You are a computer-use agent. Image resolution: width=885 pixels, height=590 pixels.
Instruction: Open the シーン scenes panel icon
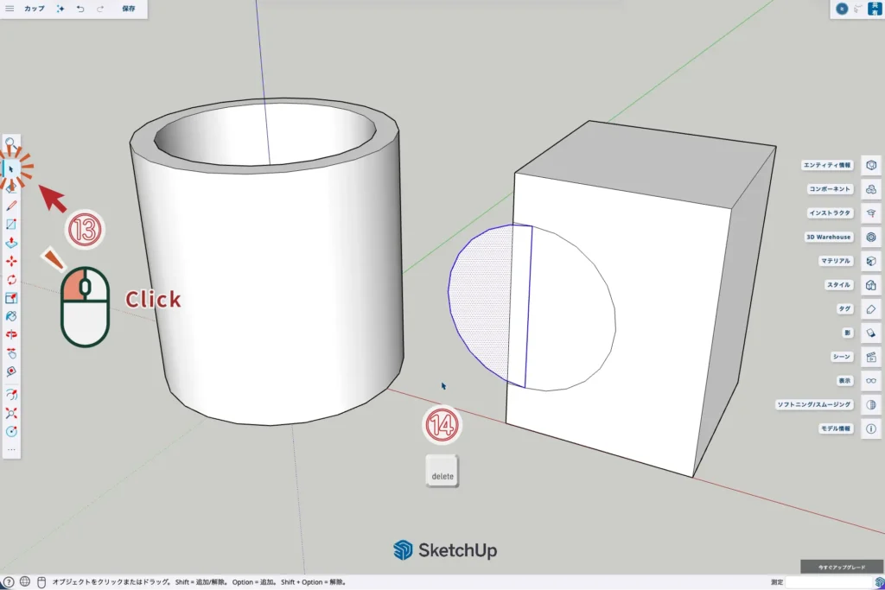point(871,357)
